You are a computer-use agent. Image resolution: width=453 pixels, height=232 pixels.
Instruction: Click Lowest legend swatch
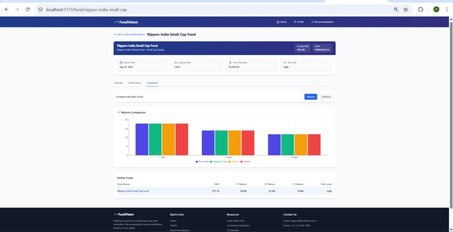[x=241, y=162]
